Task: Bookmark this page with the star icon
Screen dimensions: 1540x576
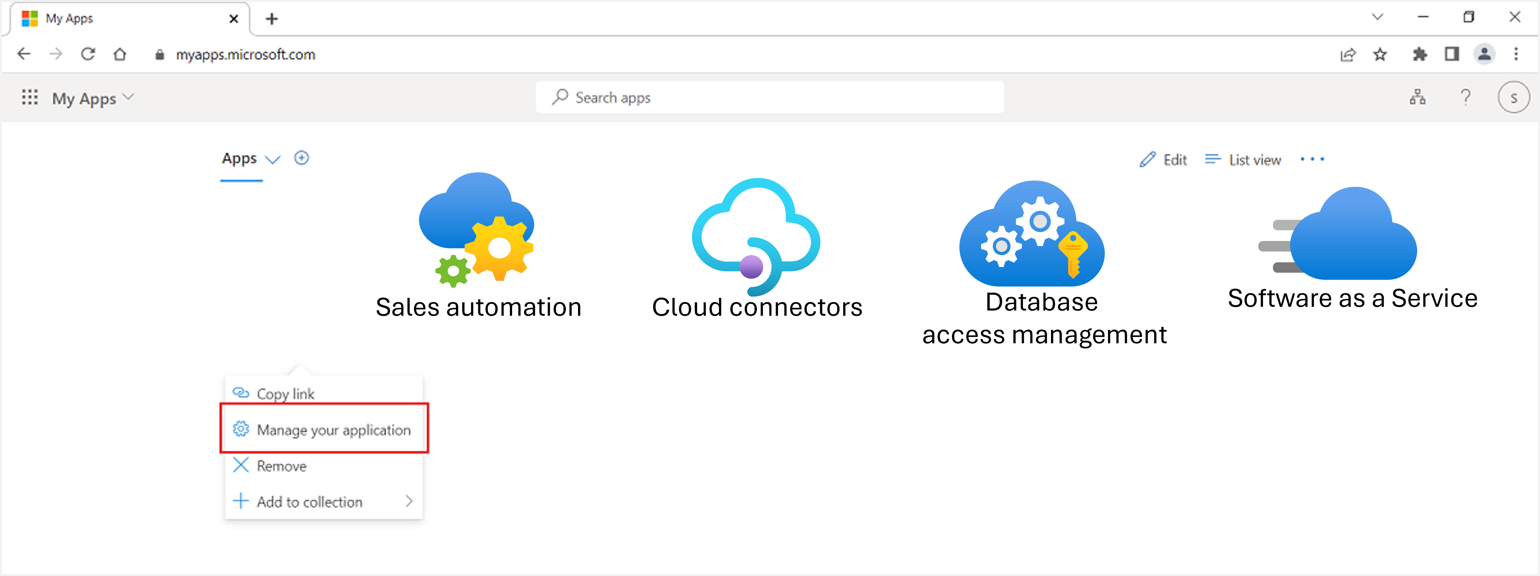Action: tap(1380, 55)
